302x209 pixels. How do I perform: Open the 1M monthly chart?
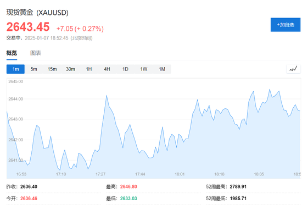pyautogui.click(x=162, y=69)
